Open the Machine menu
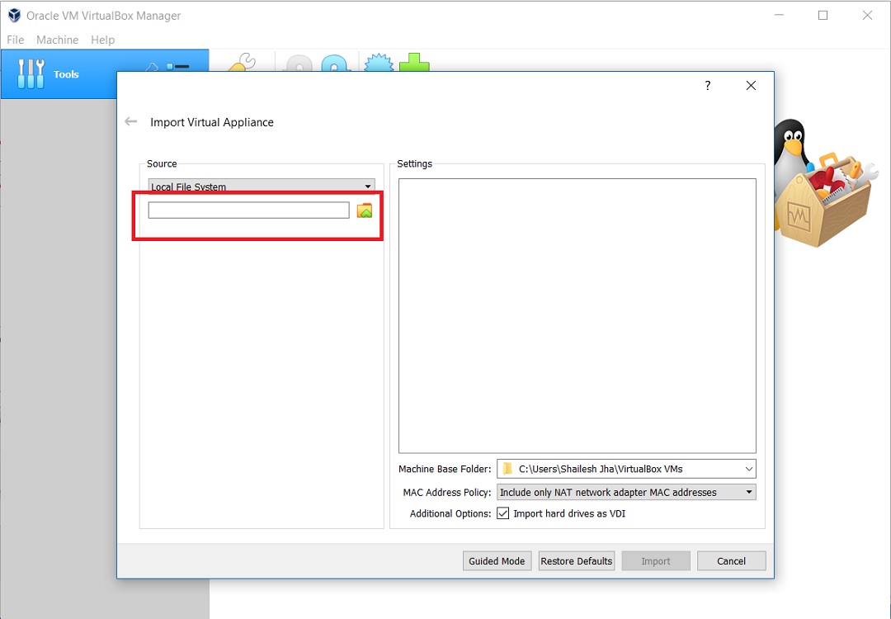The width and height of the screenshot is (891, 619). 58,40
